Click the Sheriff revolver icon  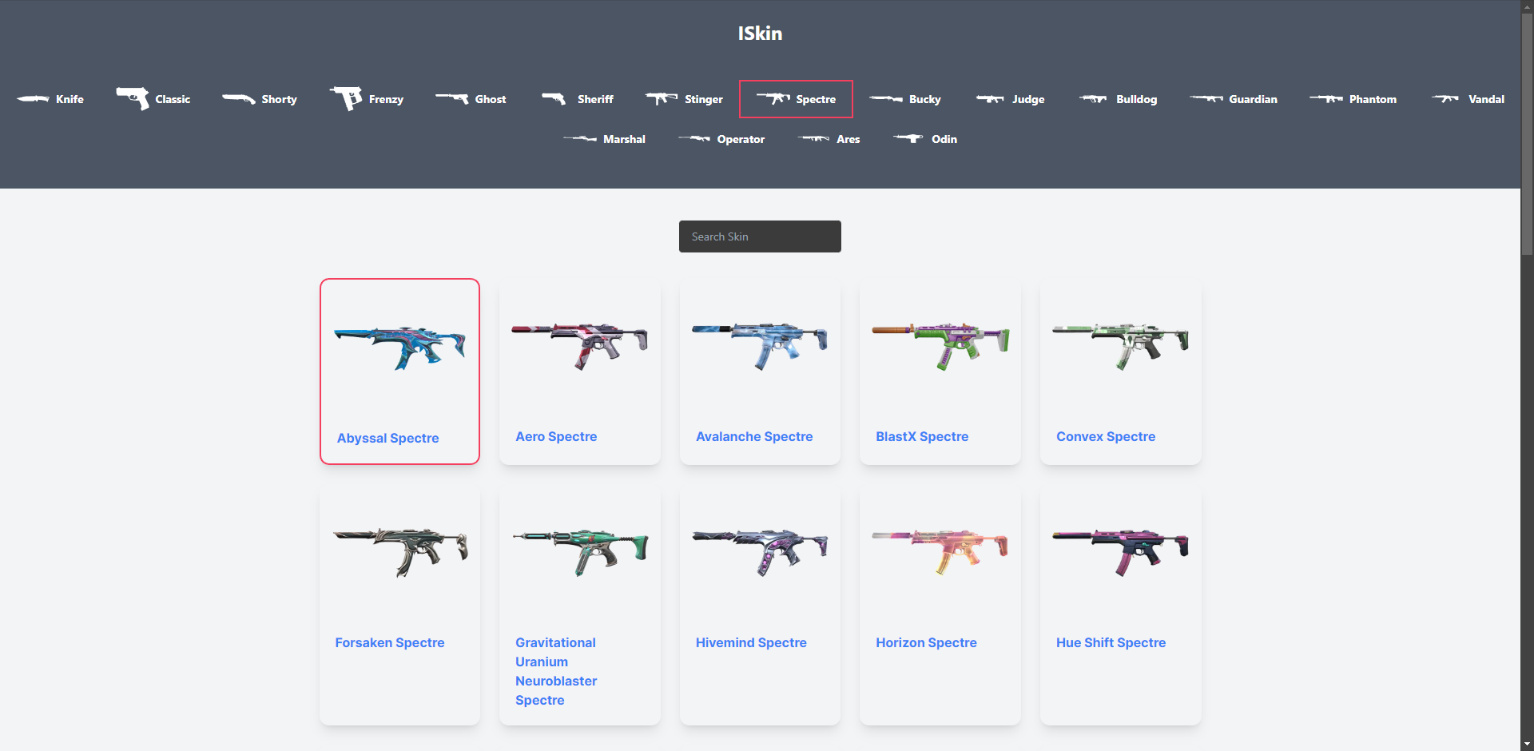(x=554, y=99)
